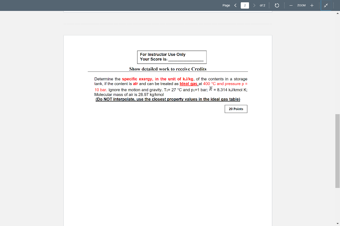
Task: Zoom out using the minus icon
Action: [290, 5]
